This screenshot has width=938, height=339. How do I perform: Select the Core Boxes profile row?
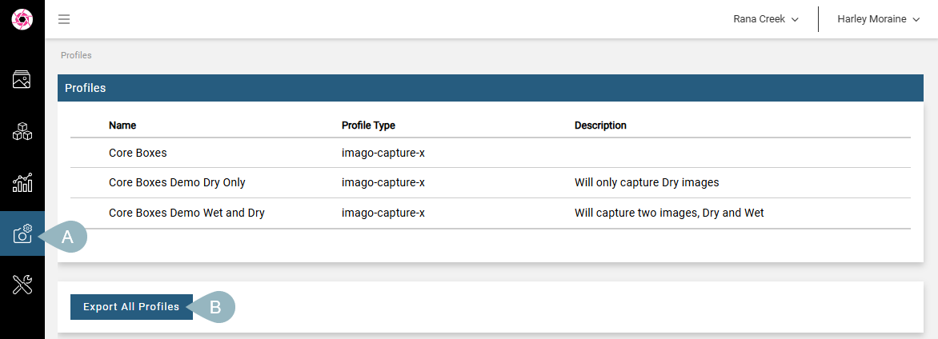click(x=491, y=153)
